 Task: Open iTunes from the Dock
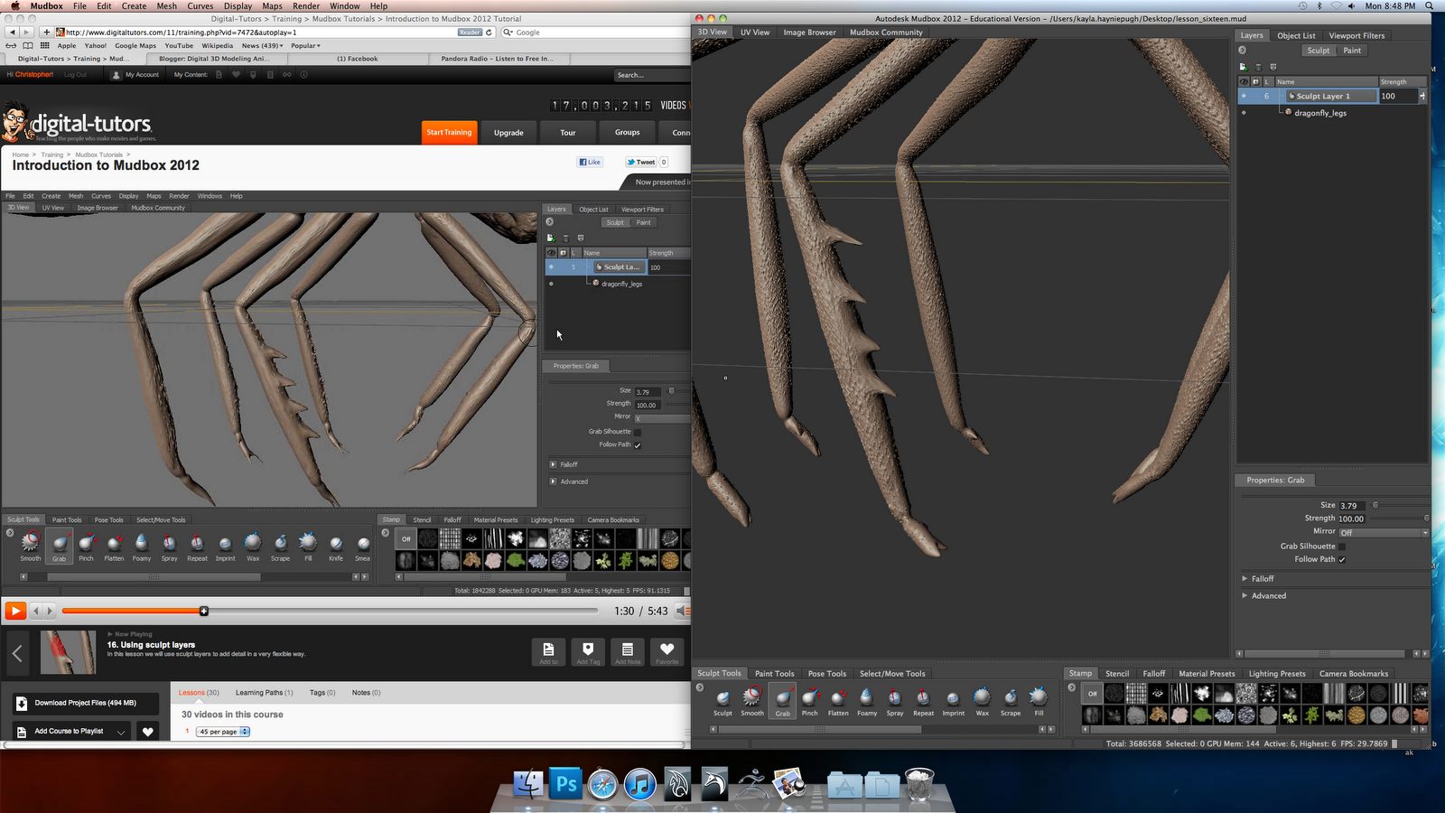click(x=639, y=784)
